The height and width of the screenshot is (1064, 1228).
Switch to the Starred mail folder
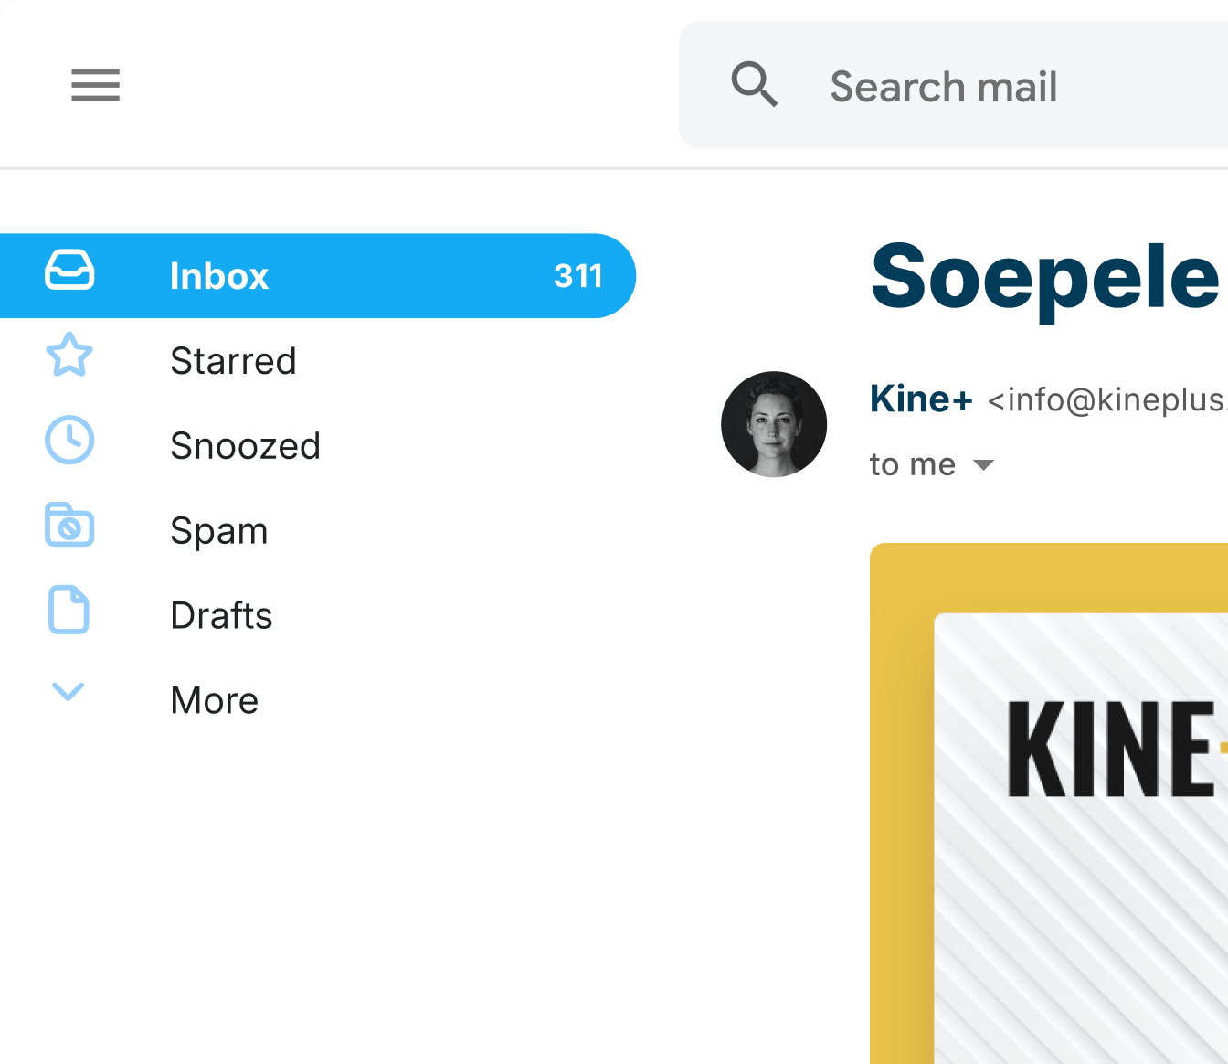(233, 360)
